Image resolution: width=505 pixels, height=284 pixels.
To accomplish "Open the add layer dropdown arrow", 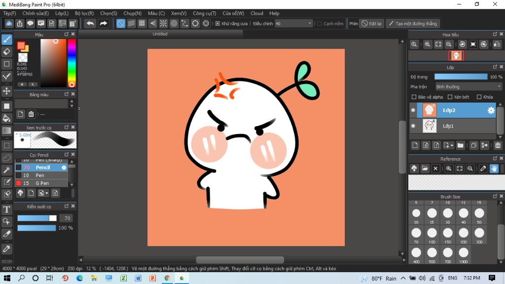I will [452, 145].
